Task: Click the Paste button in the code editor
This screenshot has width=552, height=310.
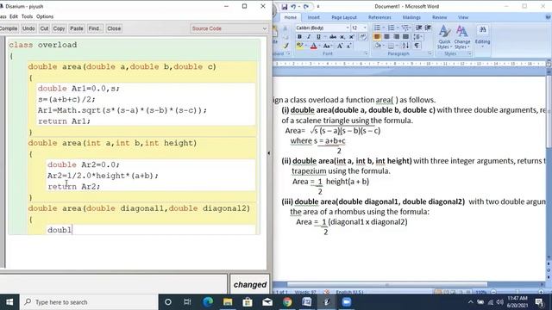Action: [77, 28]
